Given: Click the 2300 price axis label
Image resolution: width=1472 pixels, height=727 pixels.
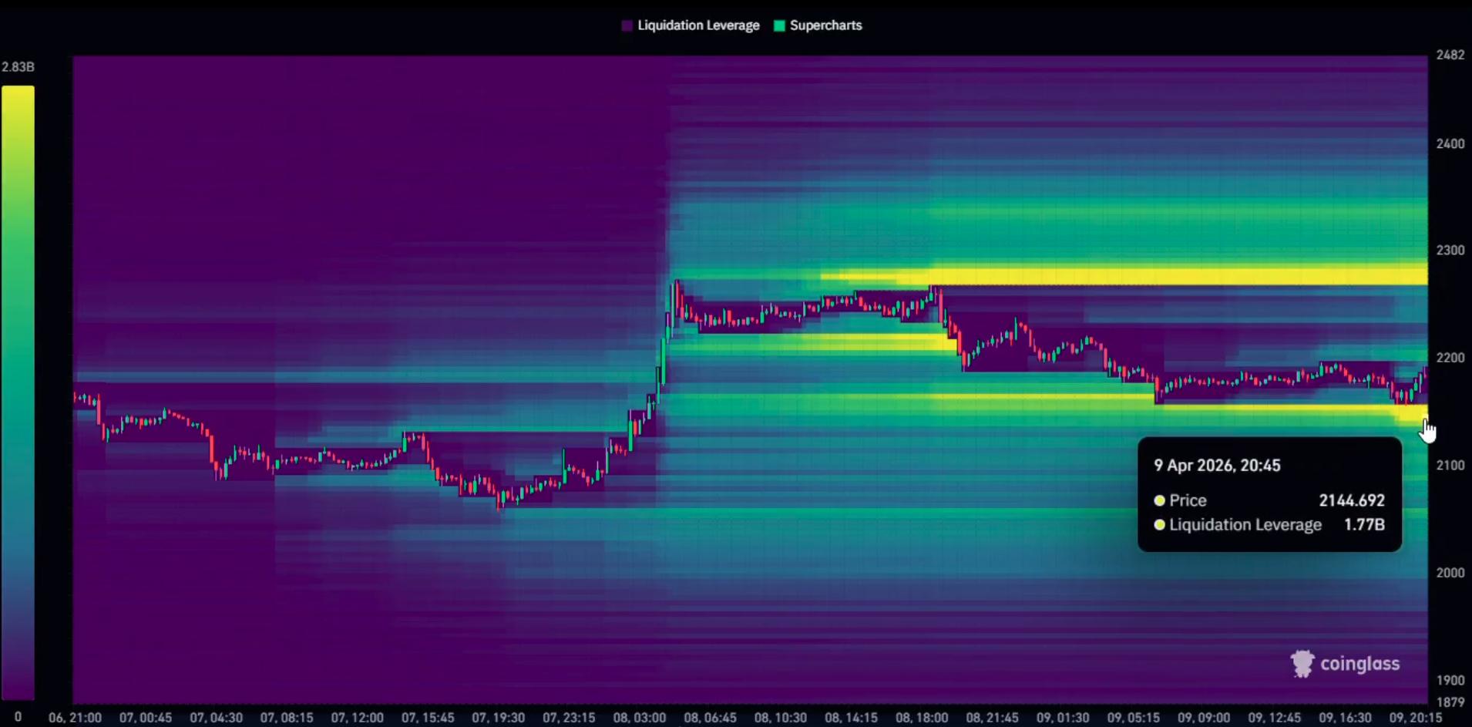Looking at the screenshot, I should [1450, 251].
